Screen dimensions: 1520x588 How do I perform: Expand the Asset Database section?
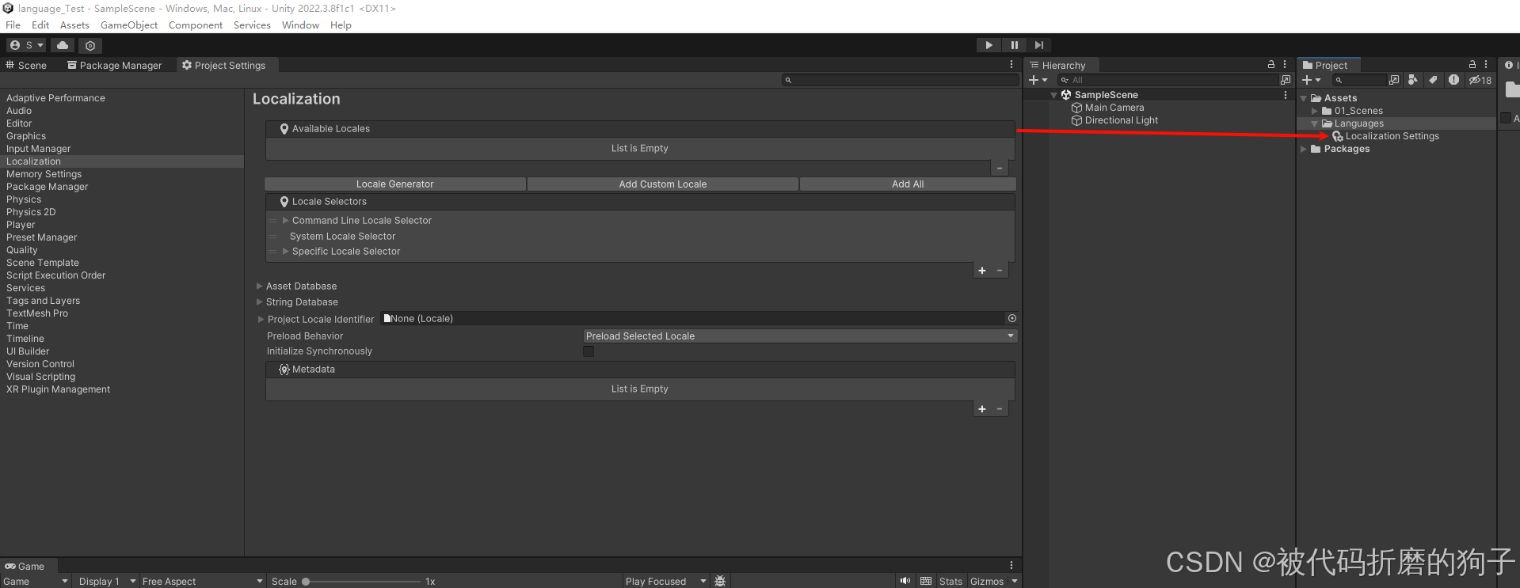(x=260, y=286)
